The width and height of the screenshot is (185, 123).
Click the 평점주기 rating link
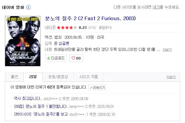tap(104, 27)
